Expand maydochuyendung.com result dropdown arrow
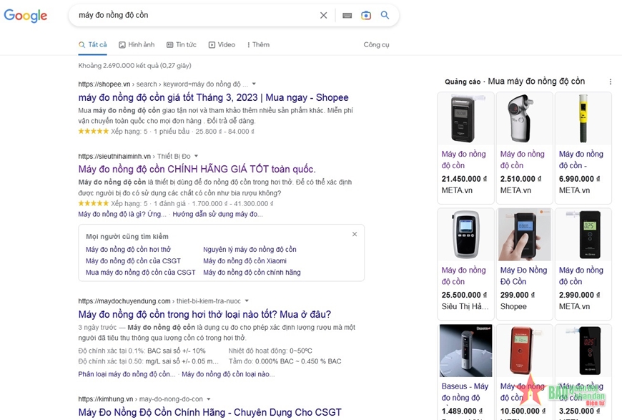 pyautogui.click(x=247, y=301)
